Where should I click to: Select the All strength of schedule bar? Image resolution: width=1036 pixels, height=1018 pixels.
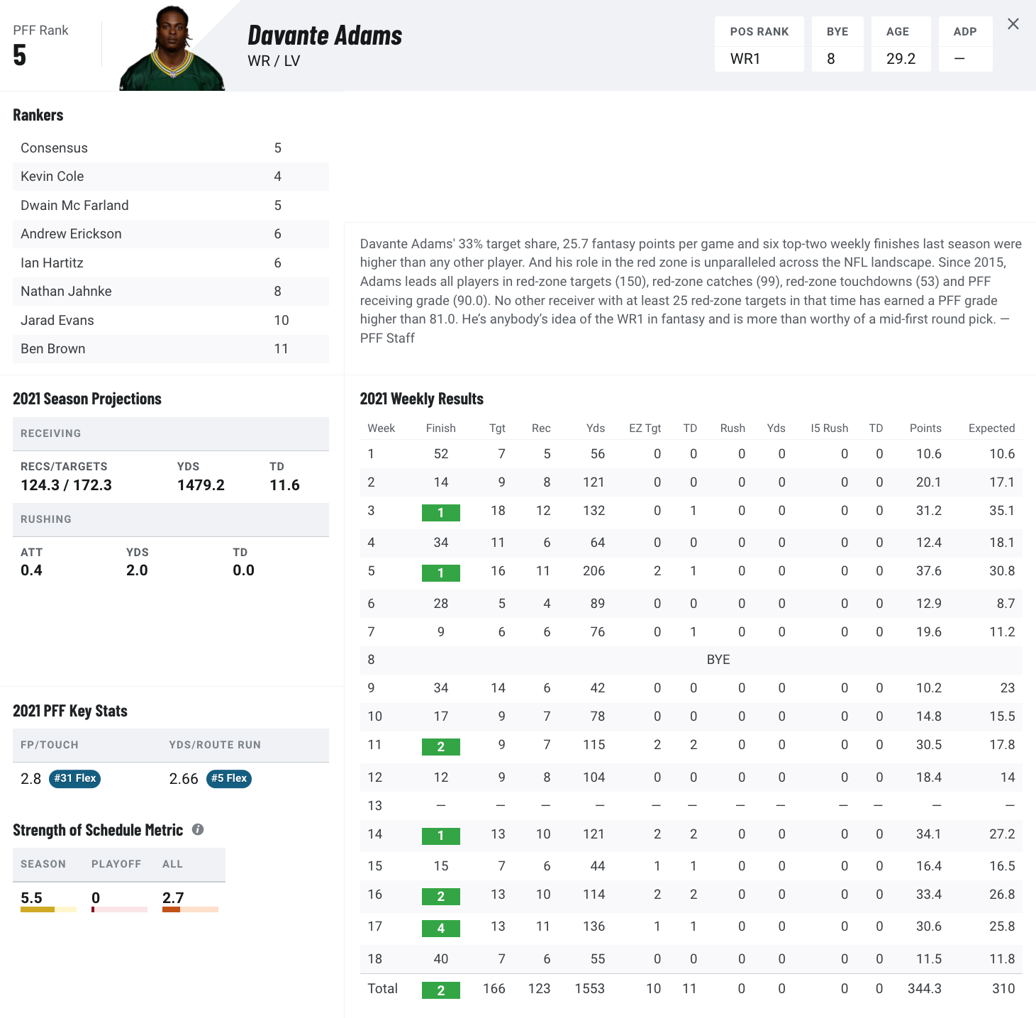click(190, 909)
